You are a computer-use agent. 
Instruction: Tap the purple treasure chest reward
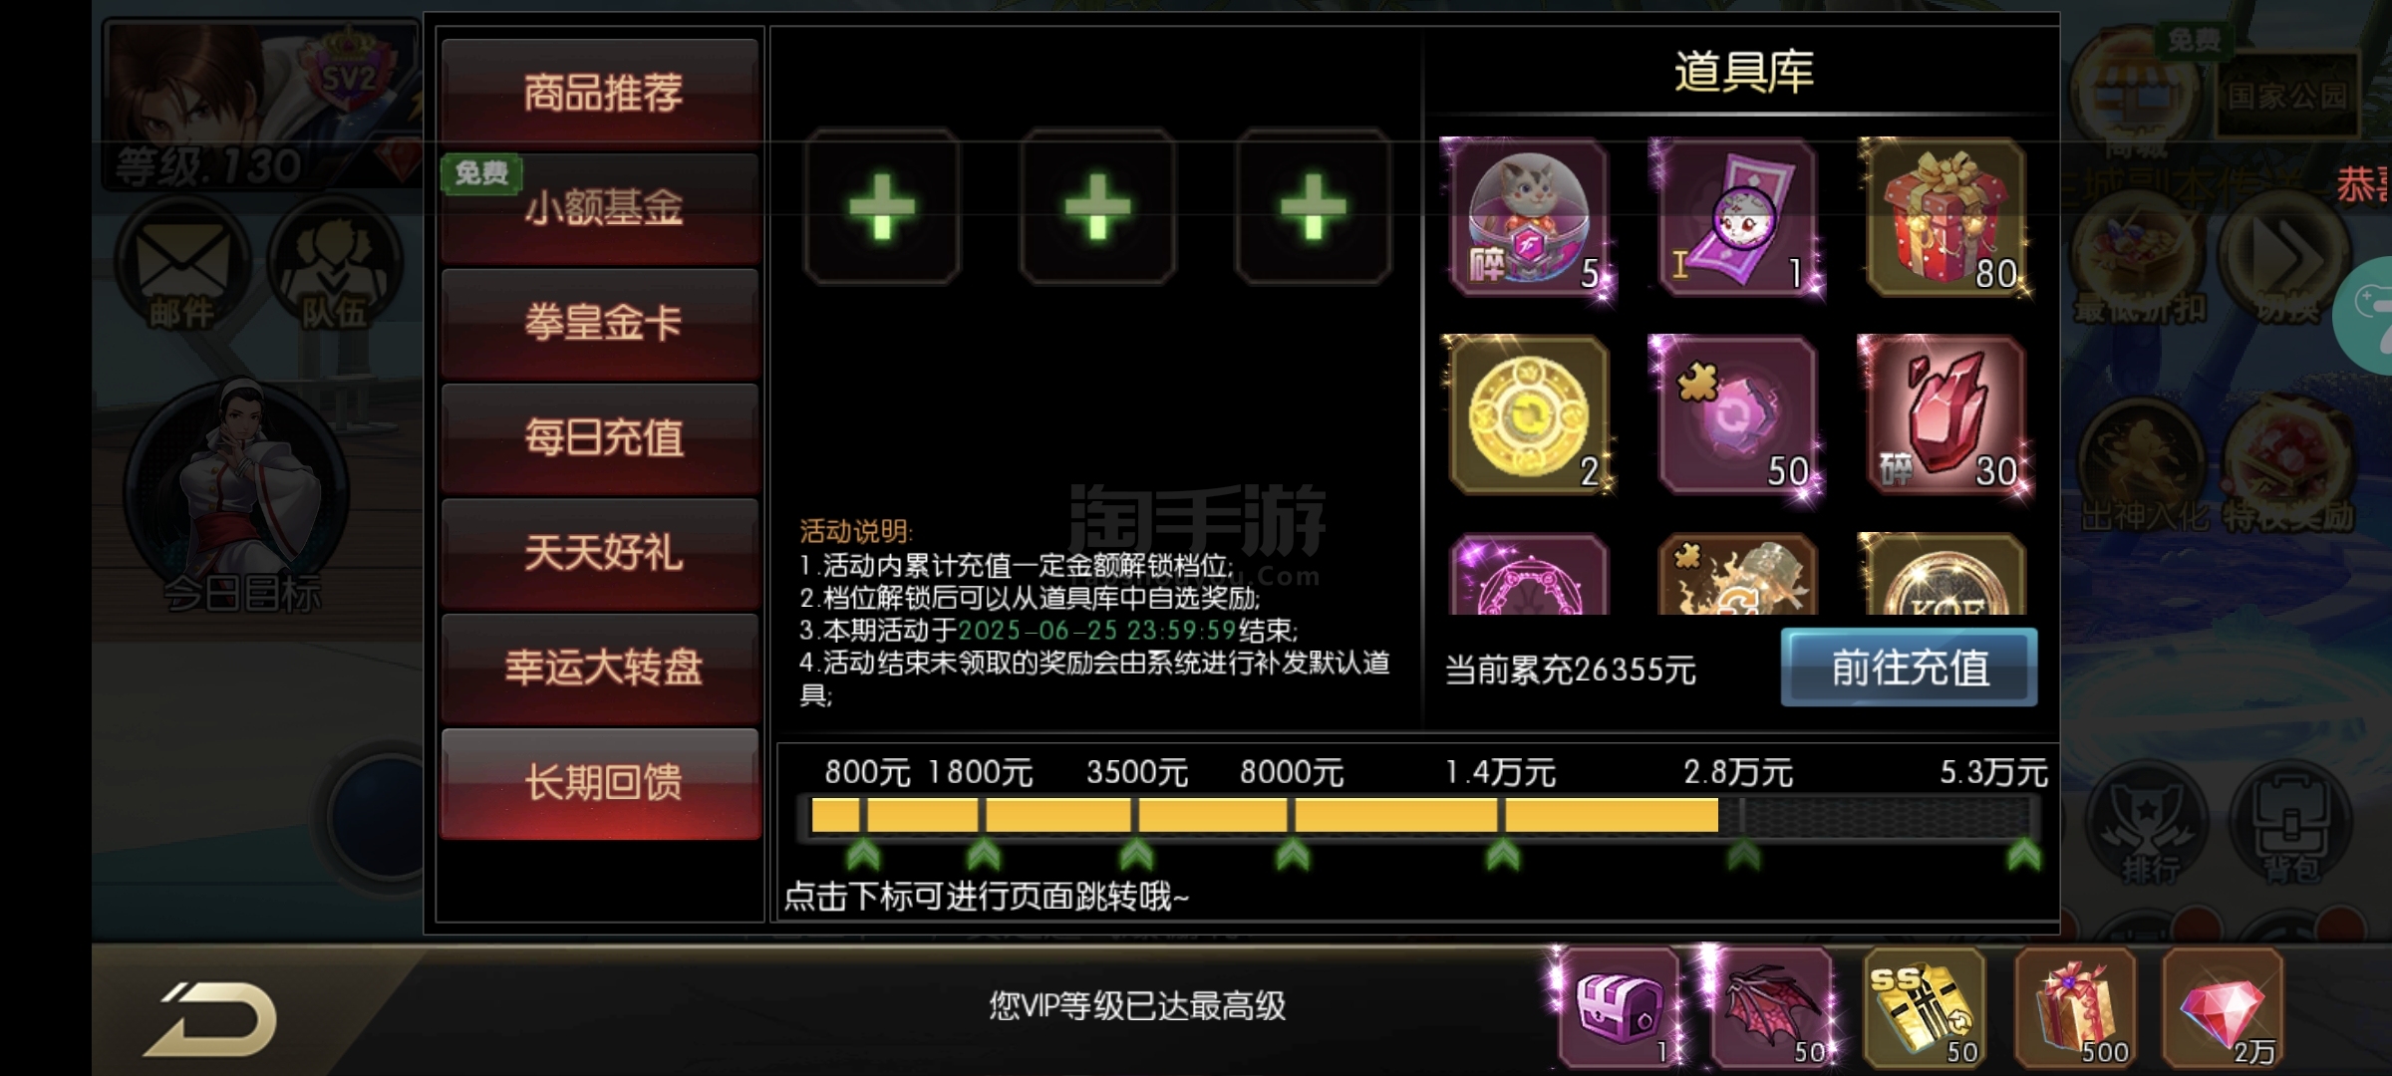pyautogui.click(x=1619, y=1006)
